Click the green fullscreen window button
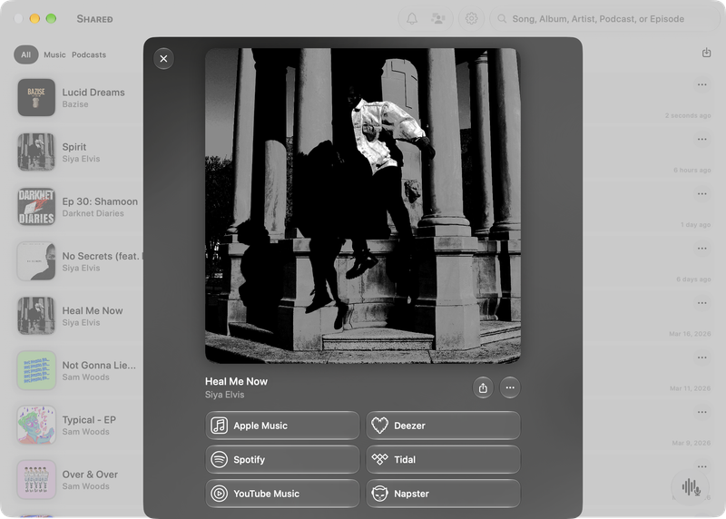Image resolution: width=726 pixels, height=519 pixels. 51,18
